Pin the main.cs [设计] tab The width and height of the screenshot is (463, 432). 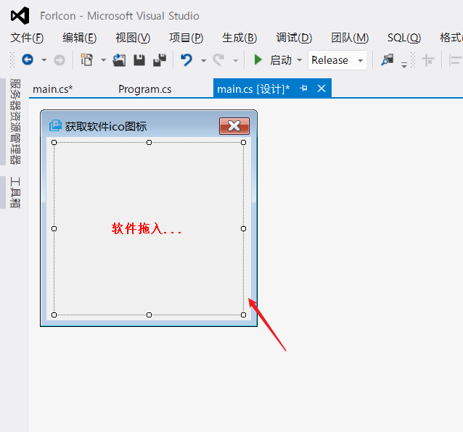pos(304,88)
